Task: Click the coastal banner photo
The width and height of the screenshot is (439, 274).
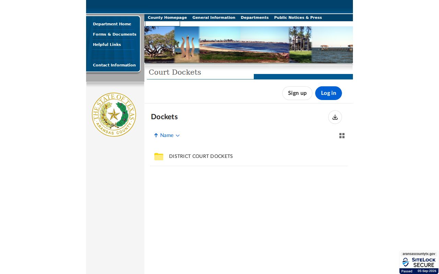Action: point(249,45)
